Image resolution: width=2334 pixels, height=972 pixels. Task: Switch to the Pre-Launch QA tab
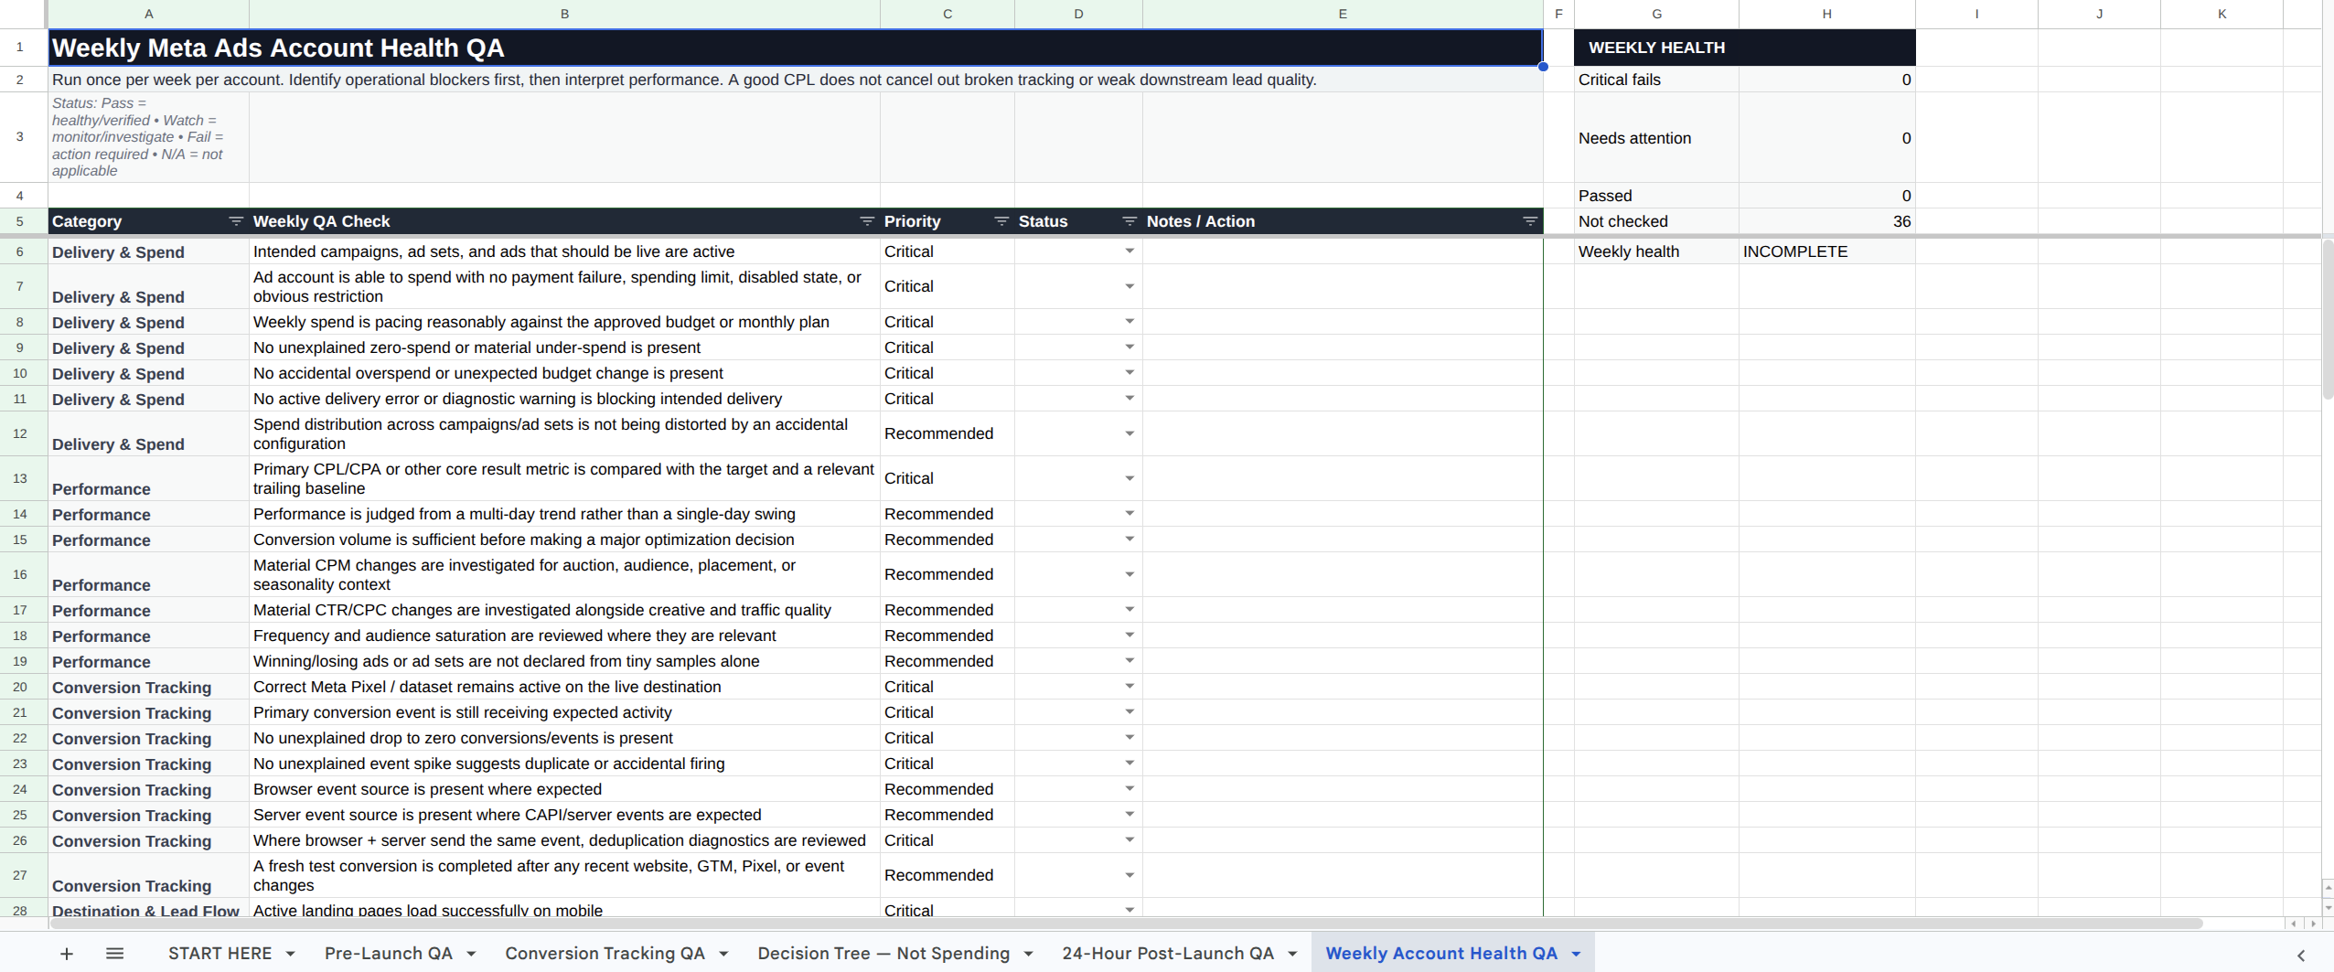pyautogui.click(x=388, y=954)
